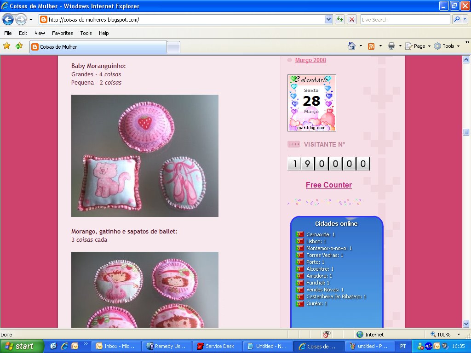Expand the feeds dropdown arrow

point(380,46)
